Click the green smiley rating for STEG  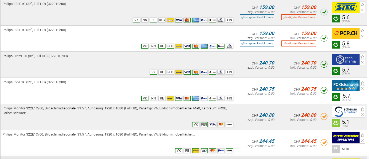coord(336,18)
